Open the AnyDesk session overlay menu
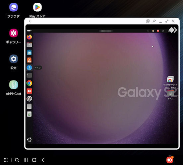The width and height of the screenshot is (183, 165). pyautogui.click(x=173, y=30)
